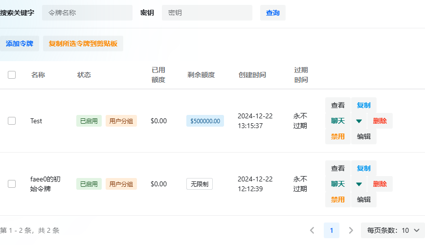Open 聊天 for the faee0的初始令牌 token

pyautogui.click(x=337, y=184)
